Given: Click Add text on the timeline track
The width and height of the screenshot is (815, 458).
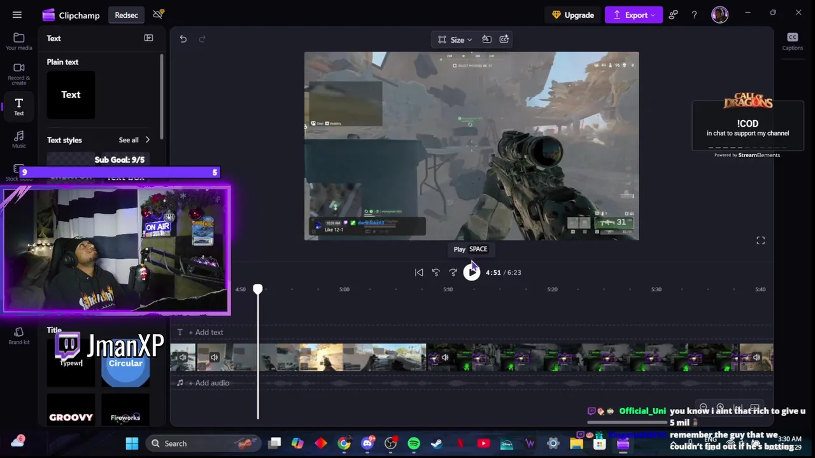Looking at the screenshot, I should 205,332.
